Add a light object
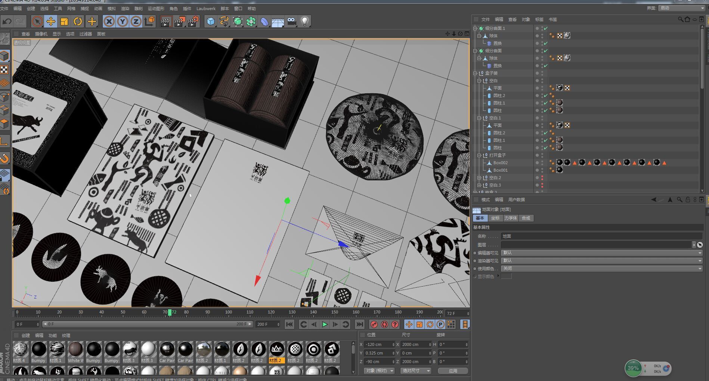Screen dimensions: 709x381 coord(305,21)
